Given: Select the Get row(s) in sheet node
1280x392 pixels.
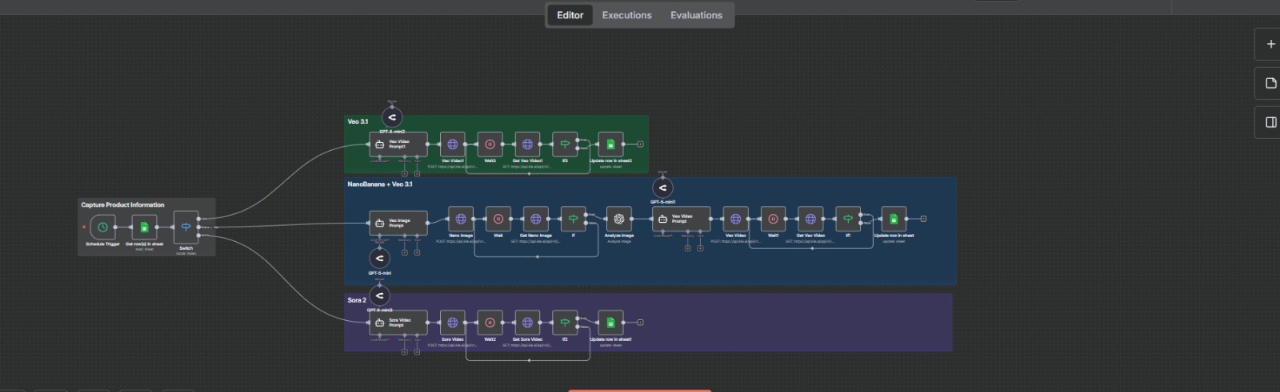Looking at the screenshot, I should point(144,228).
